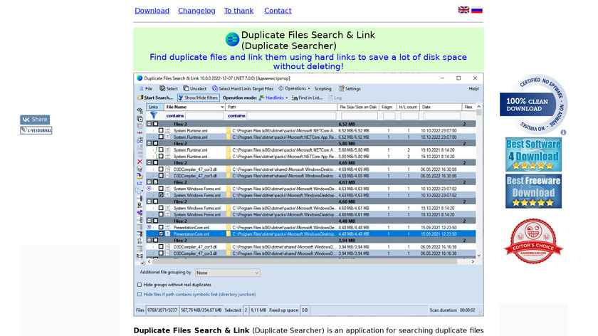Click the Help! menu item
Viewport: 598px width, 336px height.
[x=473, y=88]
